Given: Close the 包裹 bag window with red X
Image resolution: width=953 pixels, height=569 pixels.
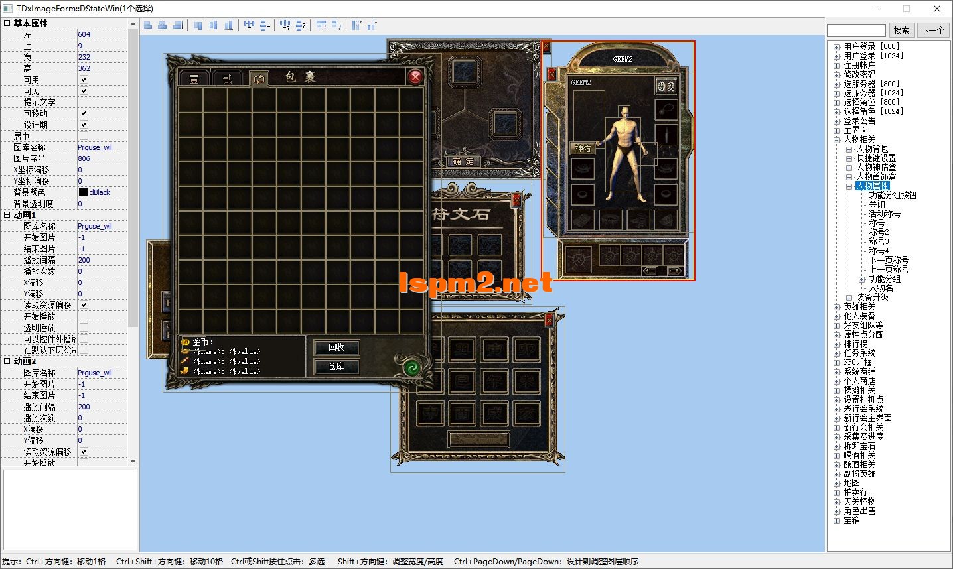Looking at the screenshot, I should click(x=415, y=76).
